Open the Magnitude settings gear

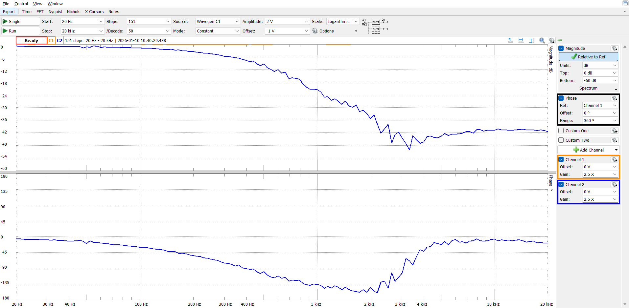614,48
